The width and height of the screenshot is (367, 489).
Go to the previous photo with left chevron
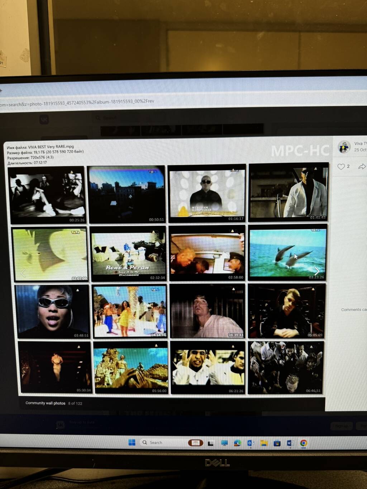click(23, 274)
